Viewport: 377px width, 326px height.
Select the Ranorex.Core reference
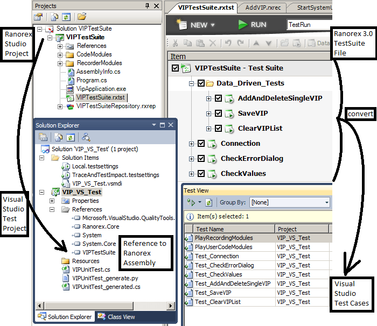101,226
